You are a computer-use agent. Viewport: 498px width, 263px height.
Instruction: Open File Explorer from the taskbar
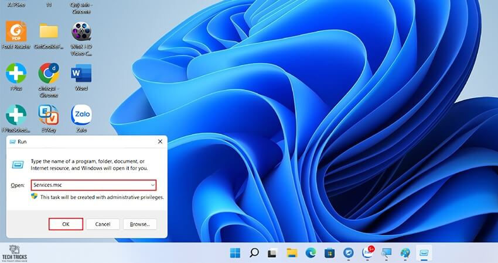(292, 252)
